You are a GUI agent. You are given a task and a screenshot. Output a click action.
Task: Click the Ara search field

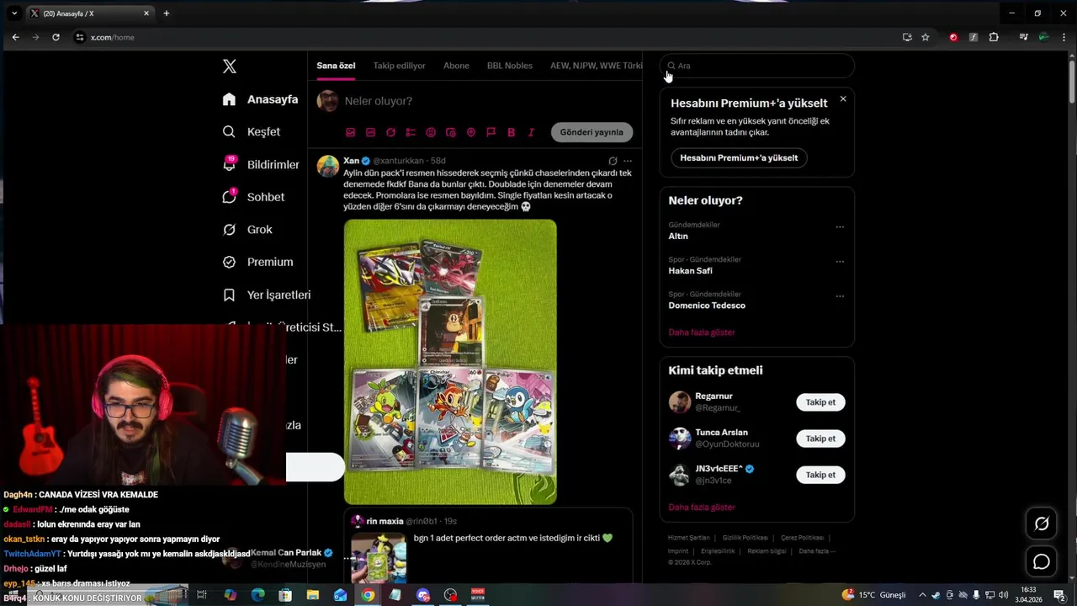756,66
